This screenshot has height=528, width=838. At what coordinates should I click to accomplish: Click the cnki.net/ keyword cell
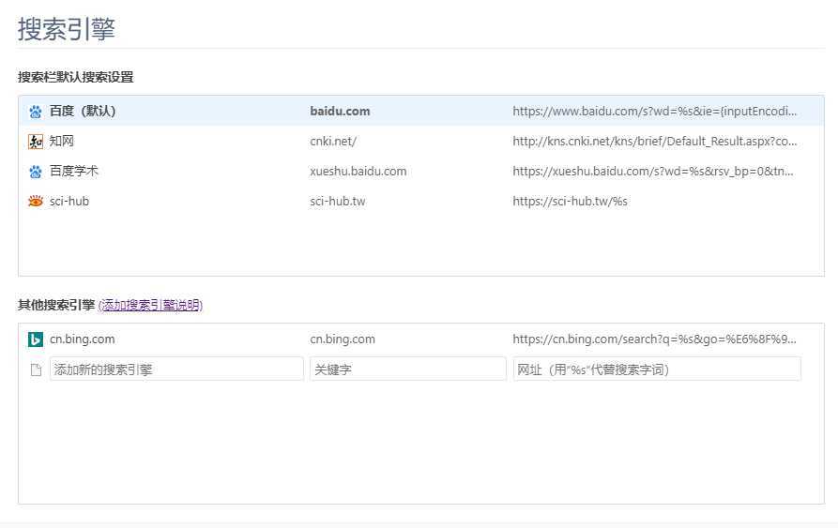coord(333,142)
